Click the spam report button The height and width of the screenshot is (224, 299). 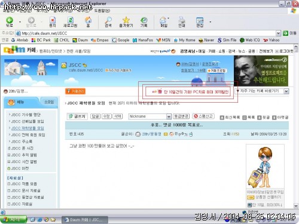click(x=203, y=116)
